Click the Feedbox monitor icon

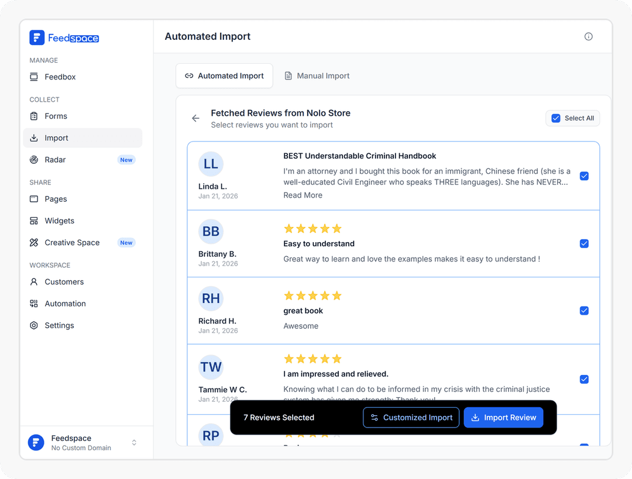[34, 77]
